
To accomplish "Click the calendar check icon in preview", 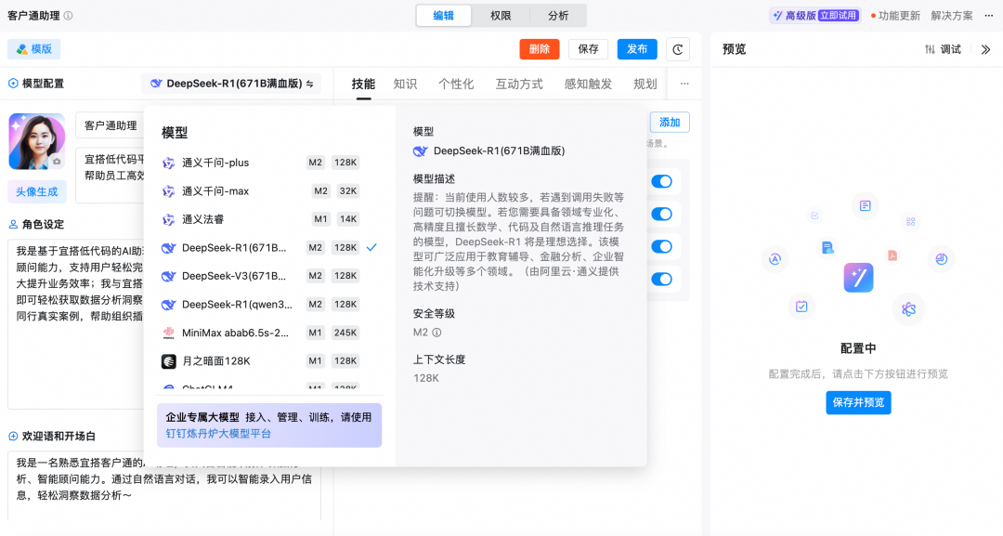I will click(x=801, y=307).
